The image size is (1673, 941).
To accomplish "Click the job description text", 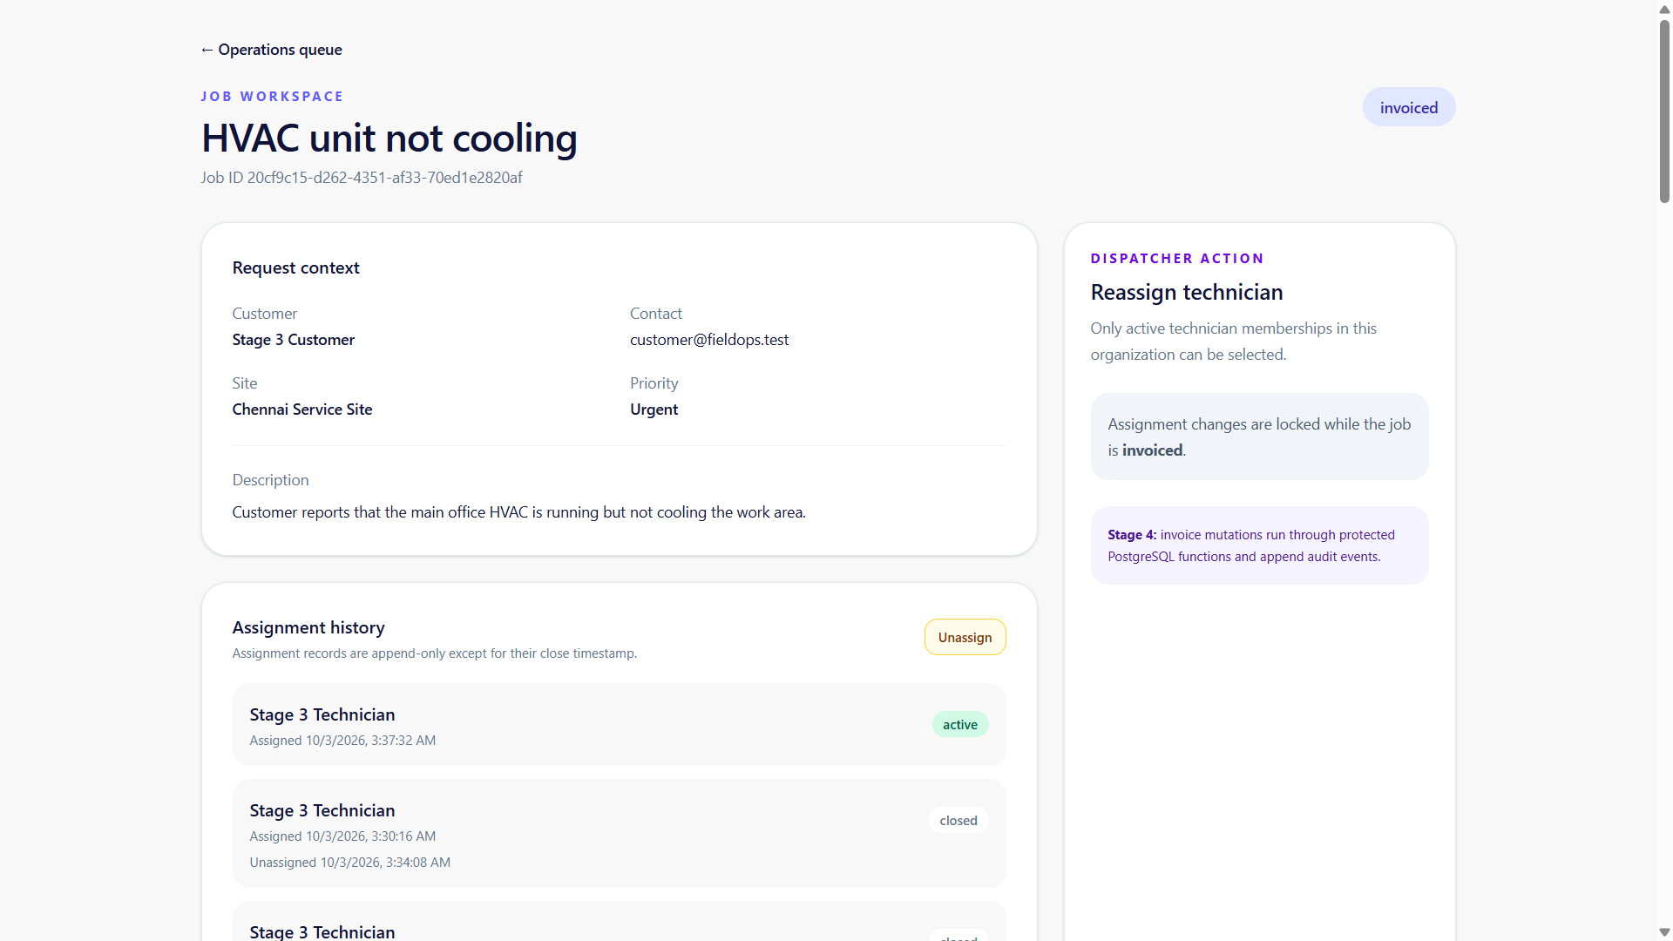I will pyautogui.click(x=518, y=512).
